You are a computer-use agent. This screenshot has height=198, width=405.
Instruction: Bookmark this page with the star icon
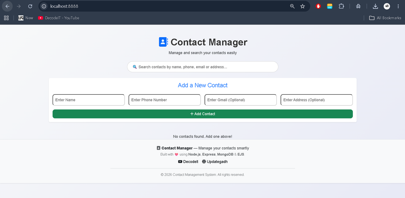click(303, 6)
